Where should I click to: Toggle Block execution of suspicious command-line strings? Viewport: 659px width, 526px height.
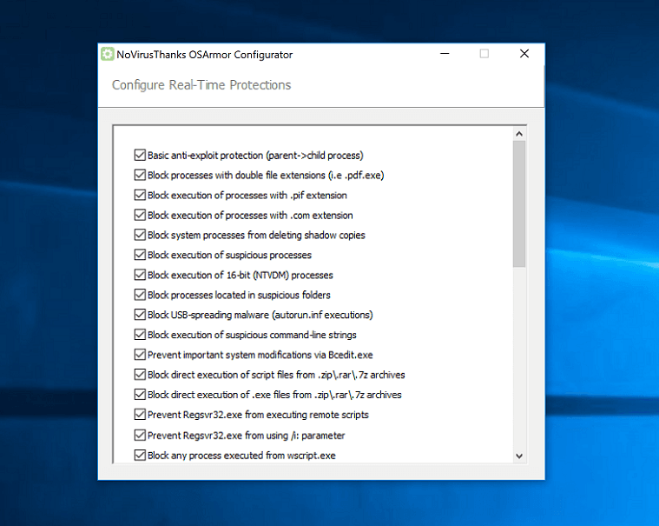(x=140, y=335)
